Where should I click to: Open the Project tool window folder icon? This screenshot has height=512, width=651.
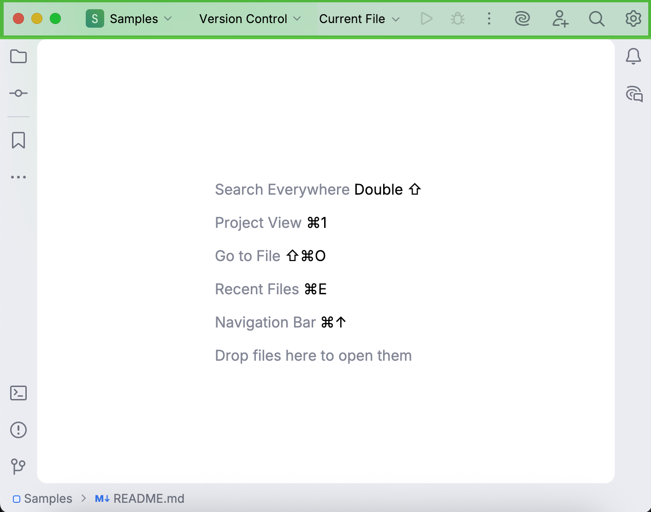point(18,56)
